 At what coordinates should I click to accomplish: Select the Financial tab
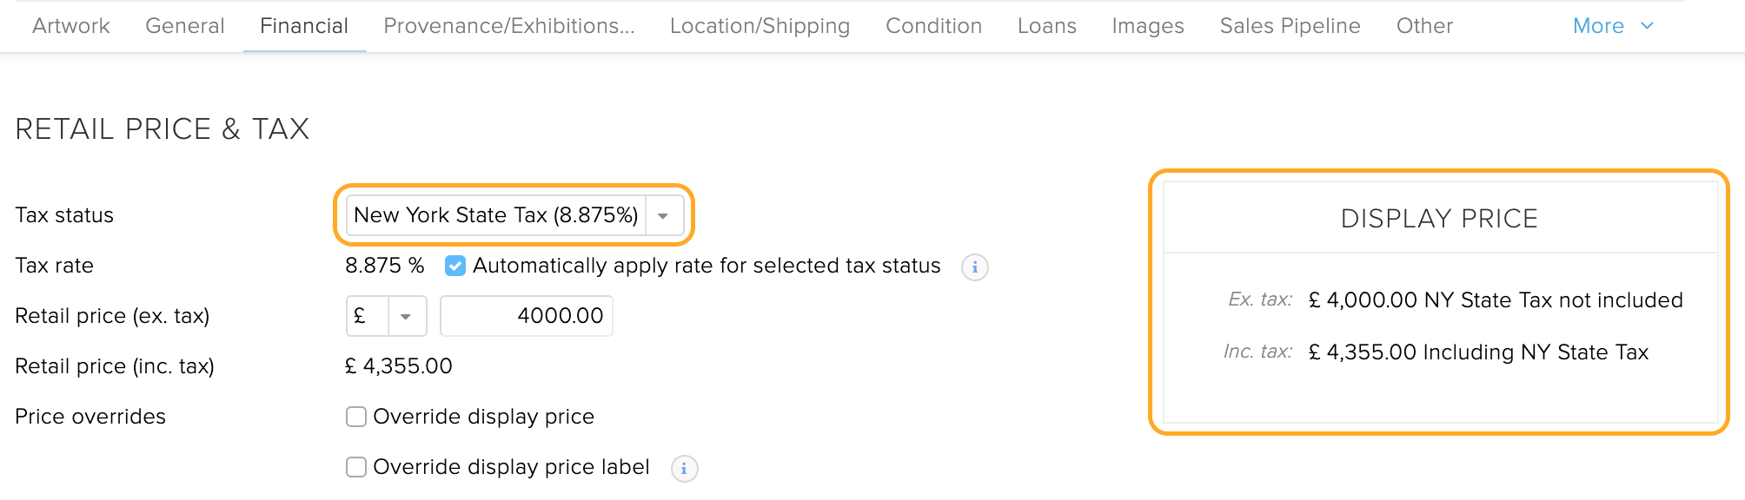tap(304, 26)
